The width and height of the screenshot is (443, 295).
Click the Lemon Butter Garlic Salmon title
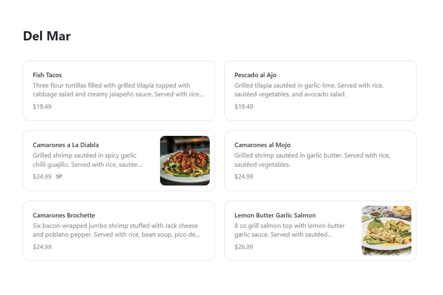pyautogui.click(x=275, y=216)
